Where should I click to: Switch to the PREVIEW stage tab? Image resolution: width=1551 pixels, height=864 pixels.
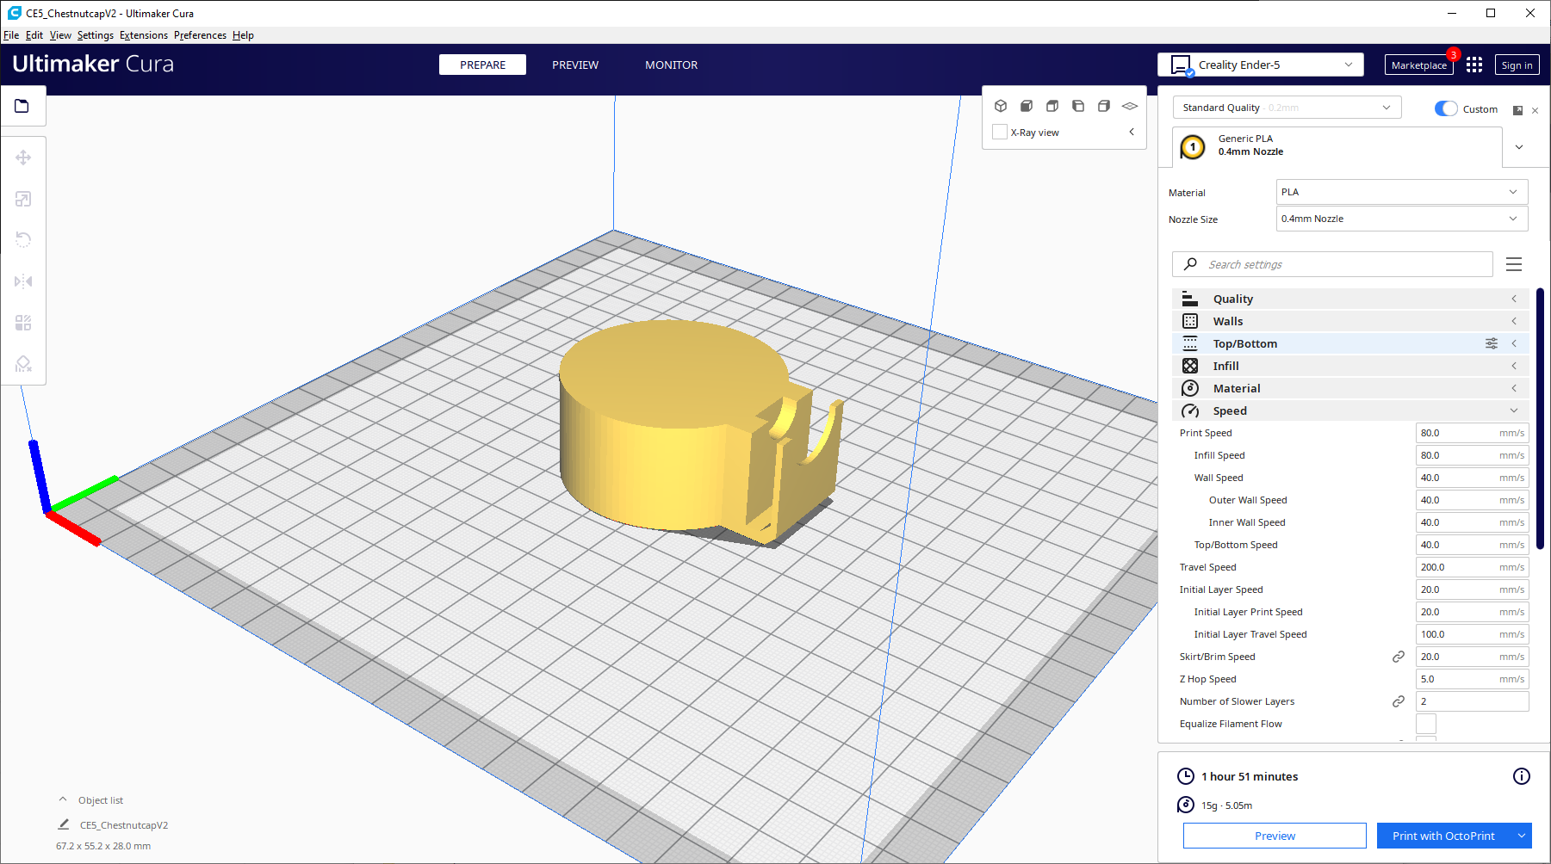575,65
